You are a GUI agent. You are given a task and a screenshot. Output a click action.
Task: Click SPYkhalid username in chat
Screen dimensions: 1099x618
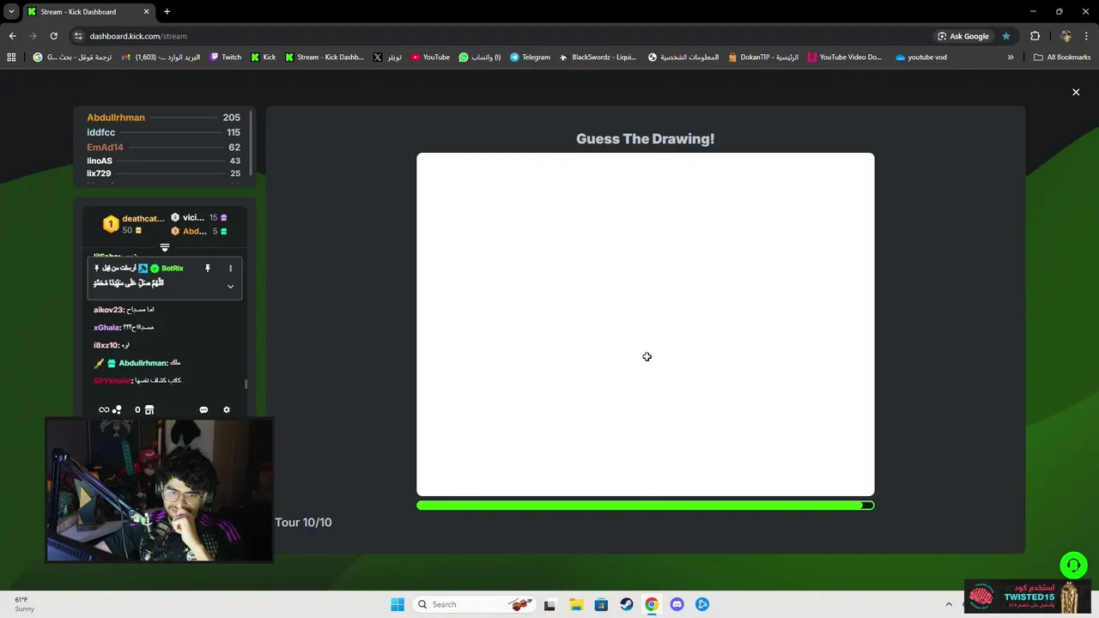[112, 380]
